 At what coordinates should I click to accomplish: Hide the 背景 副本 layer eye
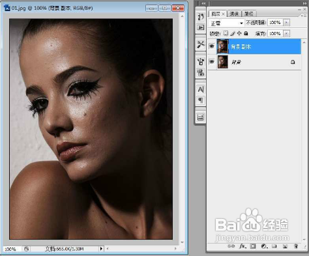click(x=211, y=46)
